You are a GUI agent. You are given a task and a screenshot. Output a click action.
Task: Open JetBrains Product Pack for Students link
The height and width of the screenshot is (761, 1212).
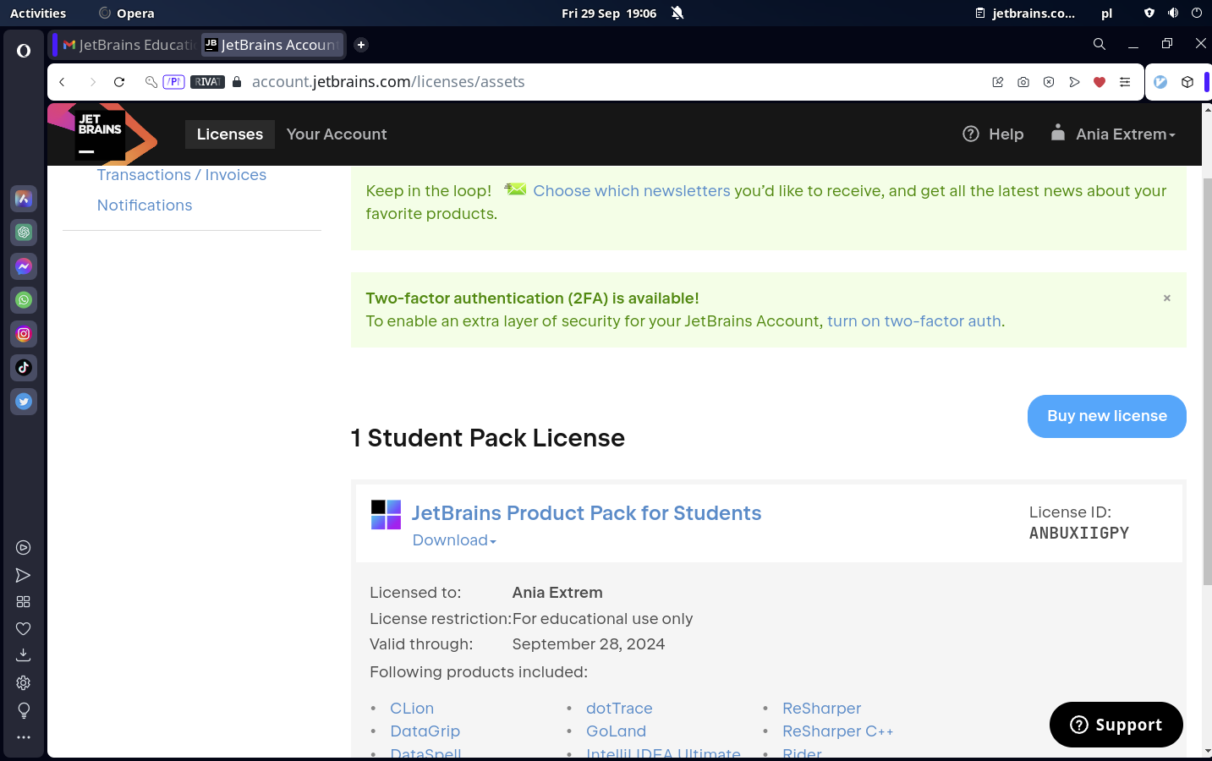point(586,513)
